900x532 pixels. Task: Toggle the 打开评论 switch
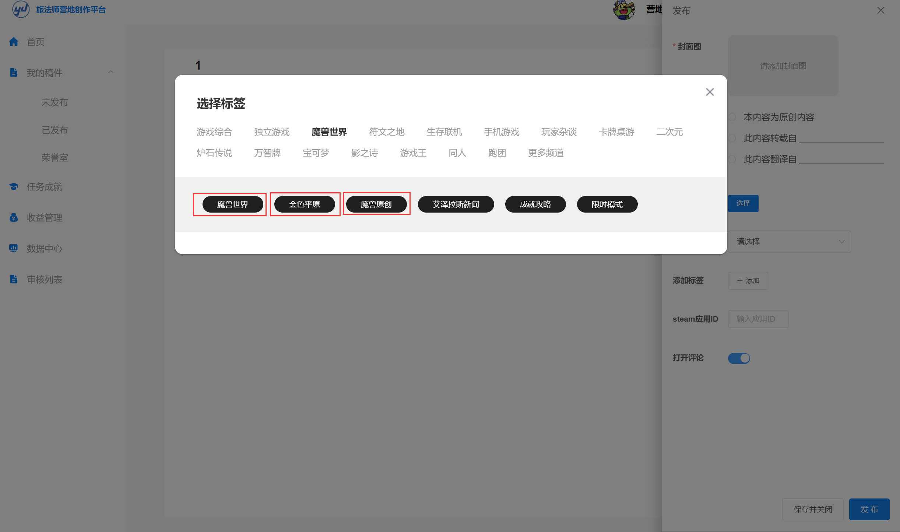(739, 358)
